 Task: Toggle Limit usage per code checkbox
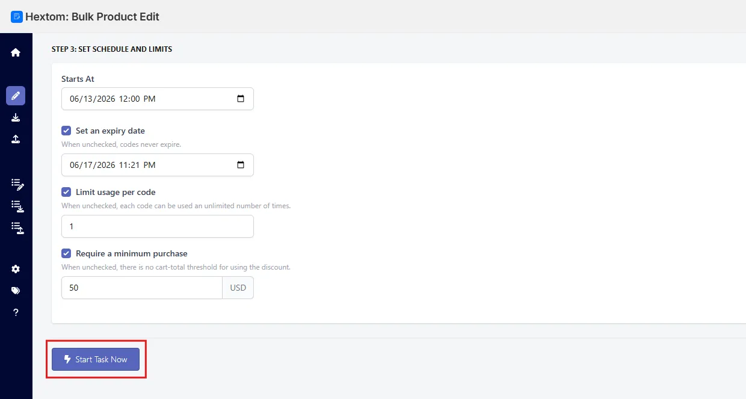[x=66, y=192]
